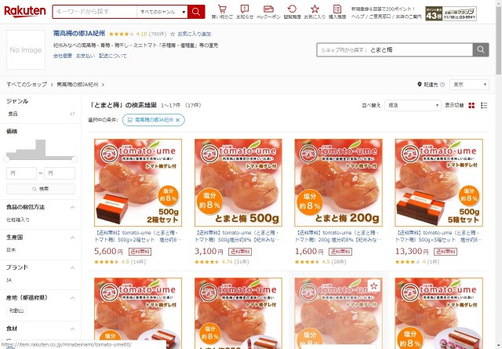Click the gray shop search magnifier button
502x349 pixels.
coord(481,49)
